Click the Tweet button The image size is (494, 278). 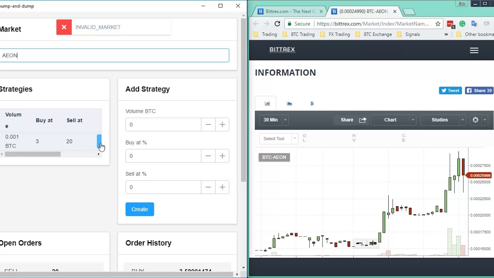[450, 90]
